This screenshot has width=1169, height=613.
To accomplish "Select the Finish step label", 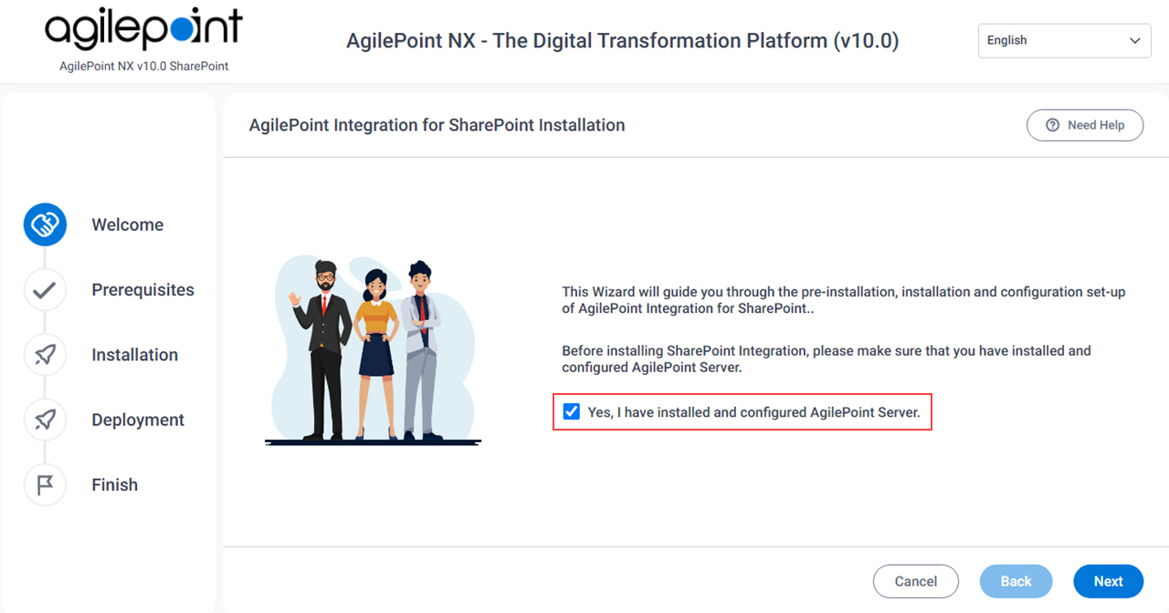I will [115, 485].
